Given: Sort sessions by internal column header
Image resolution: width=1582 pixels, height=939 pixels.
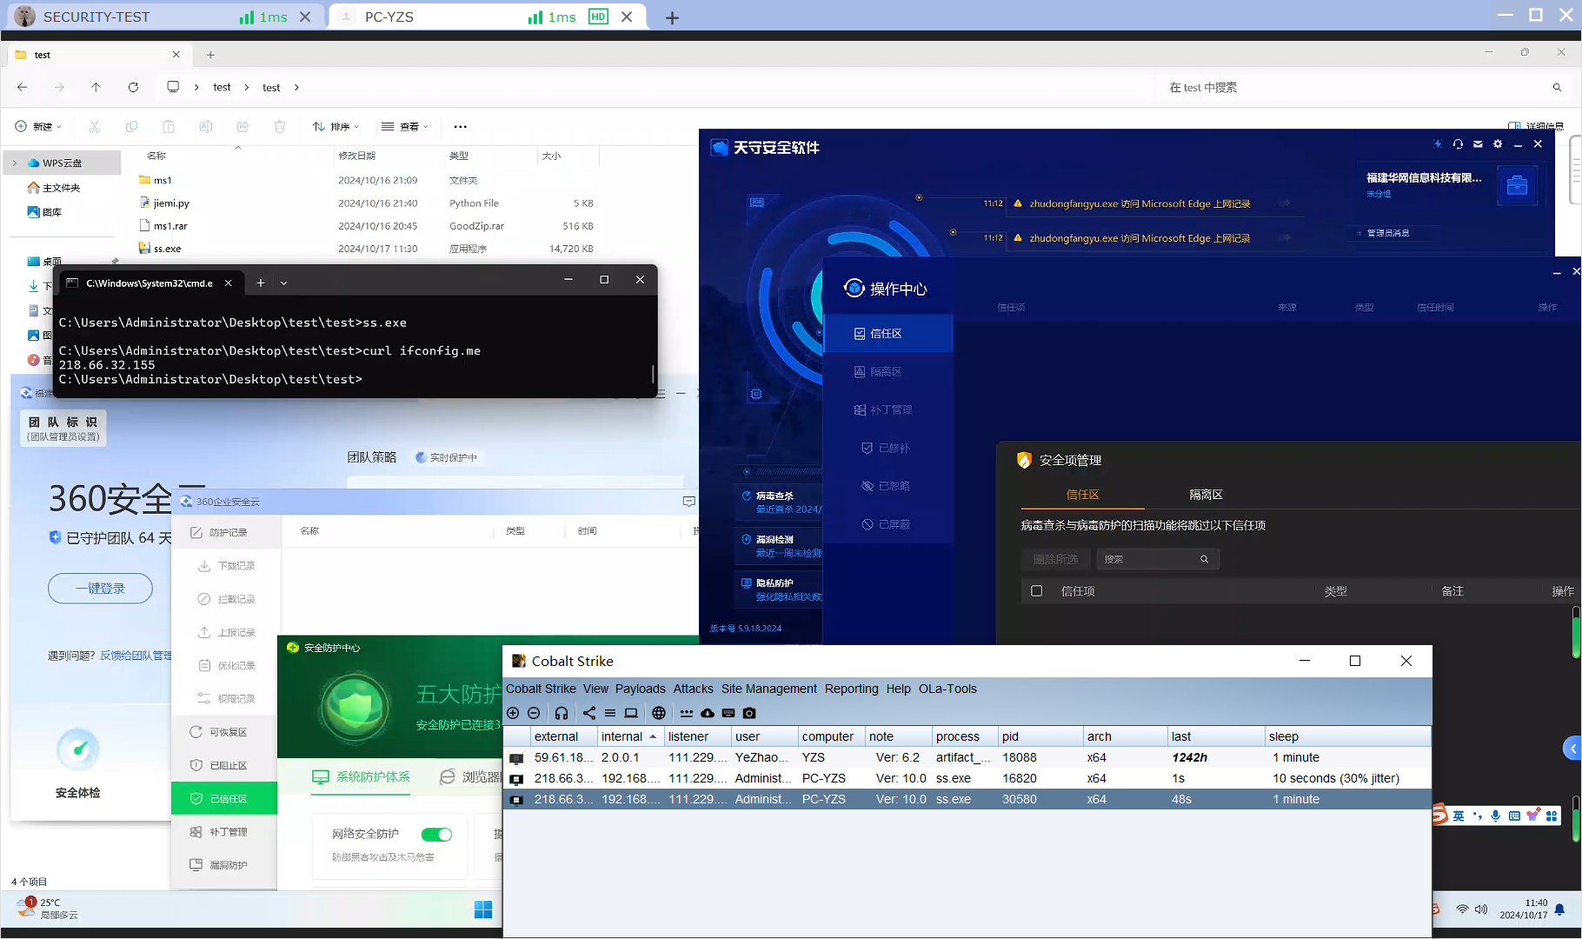Looking at the screenshot, I should pyautogui.click(x=629, y=736).
